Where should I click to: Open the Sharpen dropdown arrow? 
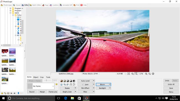pos(94,84)
